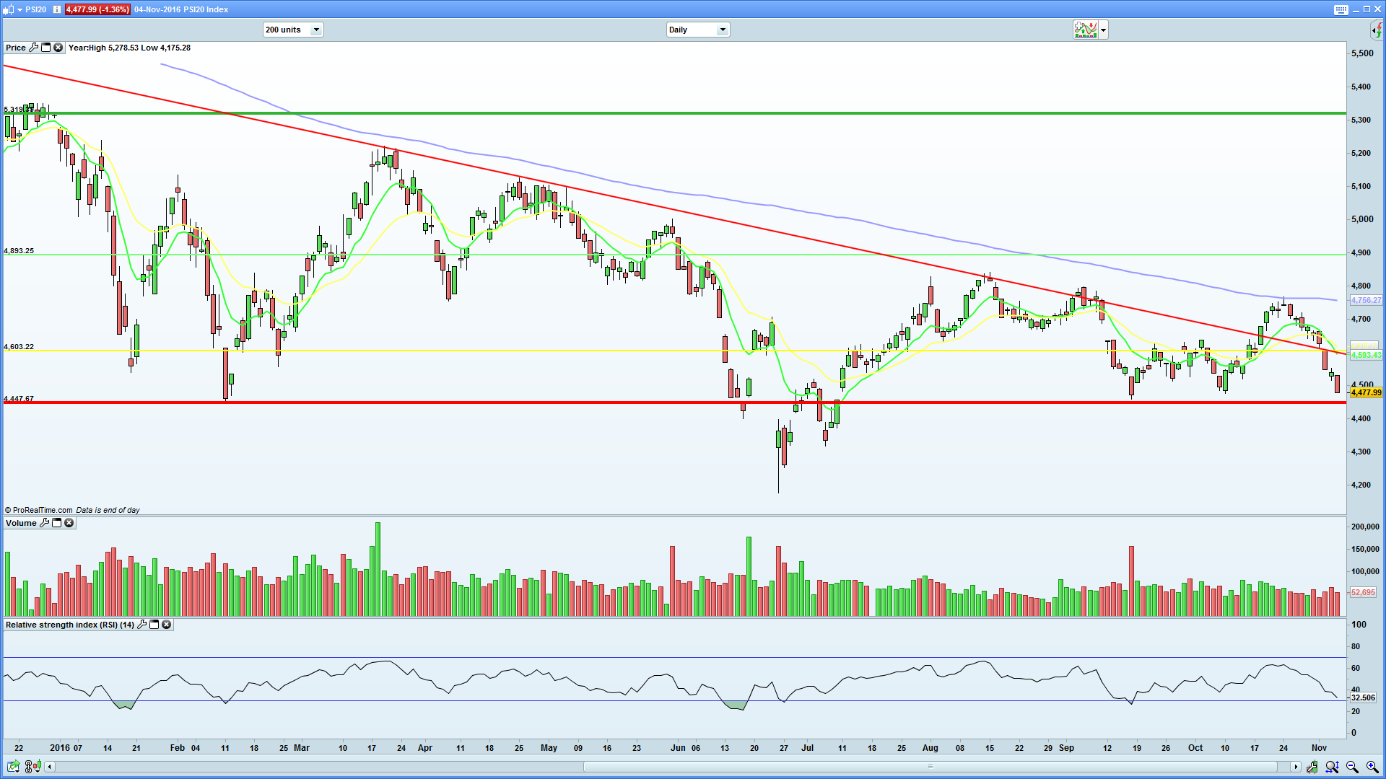1386x779 pixels.
Task: Expand side trading panel arrow tab
Action: point(1377,30)
